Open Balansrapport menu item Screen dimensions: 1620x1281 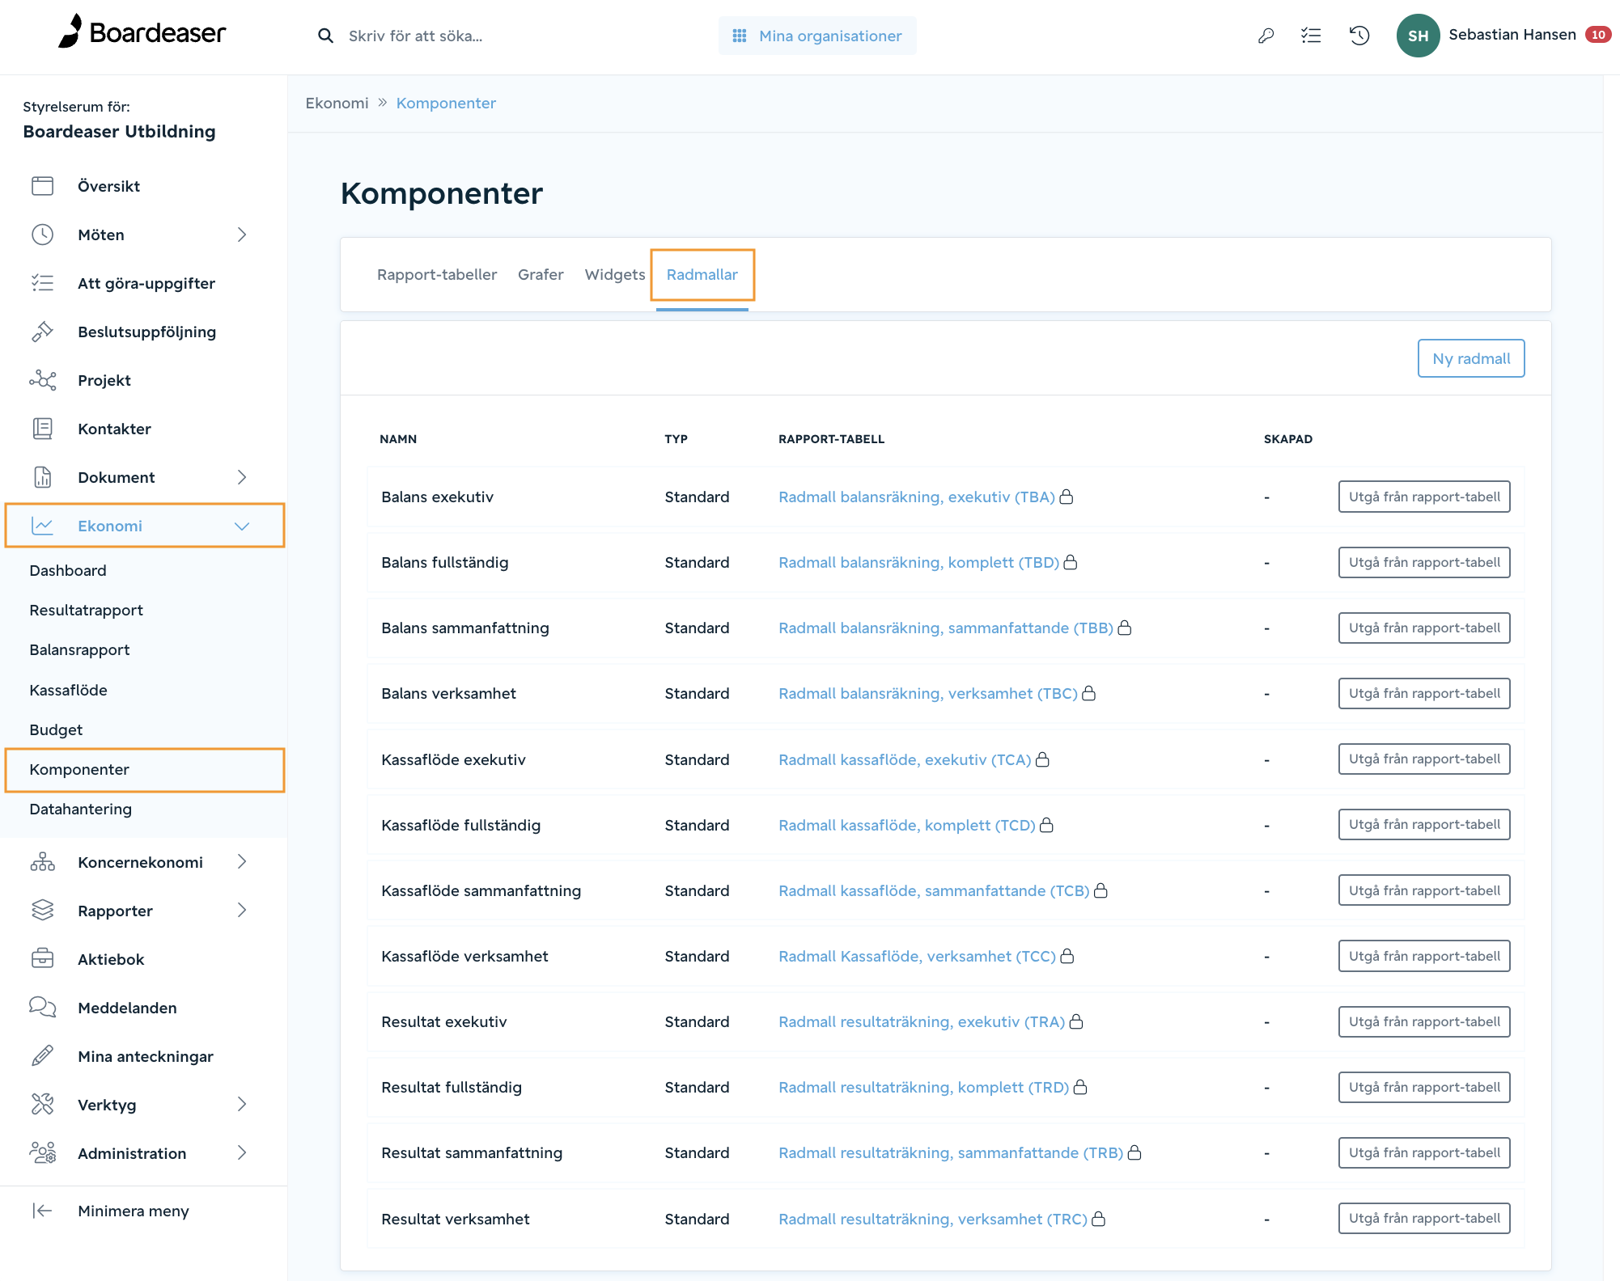click(79, 649)
